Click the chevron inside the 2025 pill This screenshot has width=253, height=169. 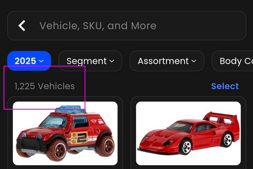[x=41, y=61]
